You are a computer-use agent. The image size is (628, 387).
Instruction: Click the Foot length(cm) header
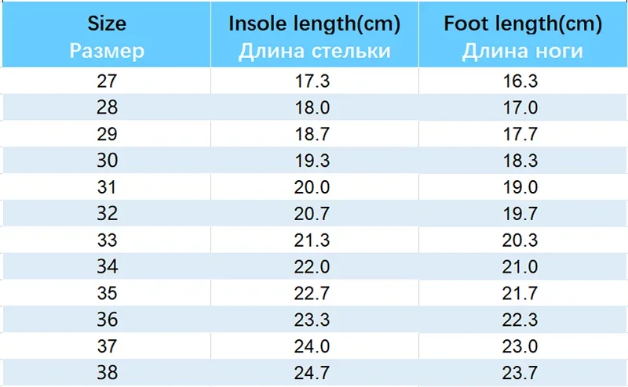[523, 34]
